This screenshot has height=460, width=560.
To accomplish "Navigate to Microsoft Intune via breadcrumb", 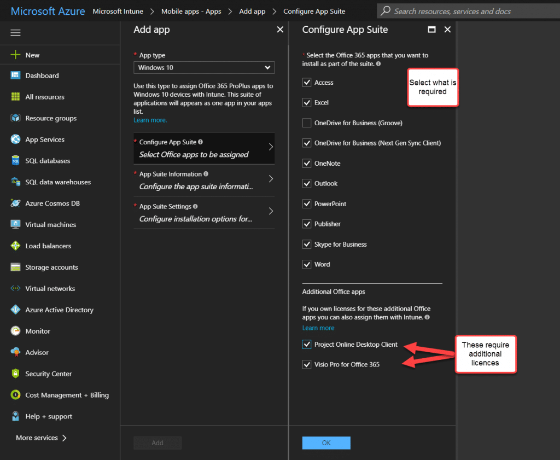I will tap(118, 11).
